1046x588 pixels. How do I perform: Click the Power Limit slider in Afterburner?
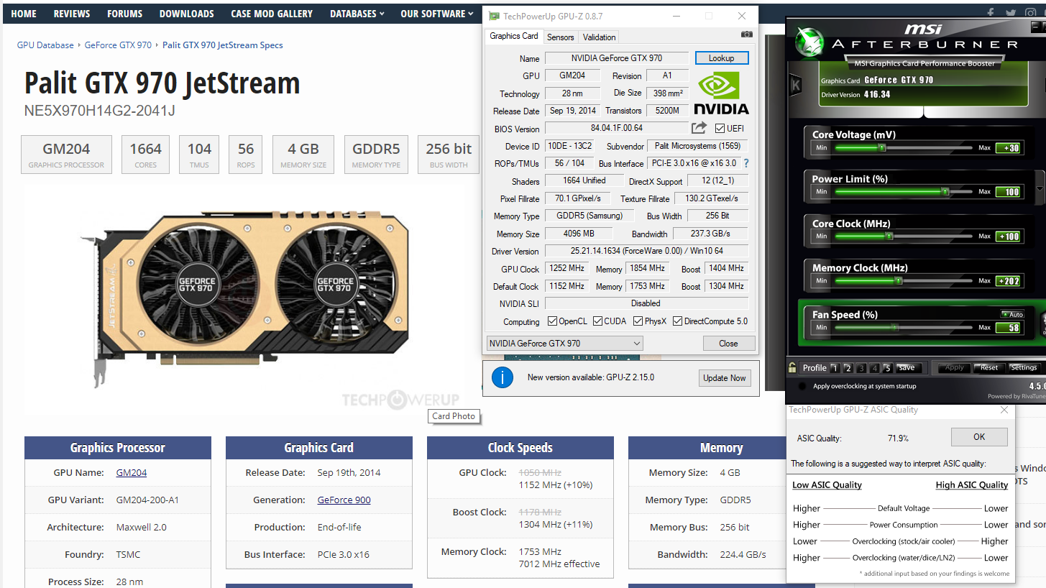coord(902,192)
